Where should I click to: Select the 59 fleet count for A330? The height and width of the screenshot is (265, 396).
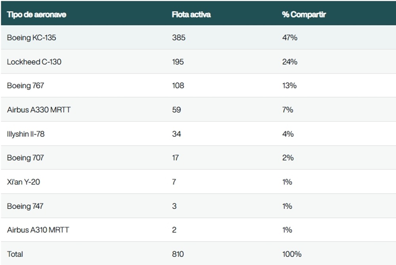click(x=176, y=110)
